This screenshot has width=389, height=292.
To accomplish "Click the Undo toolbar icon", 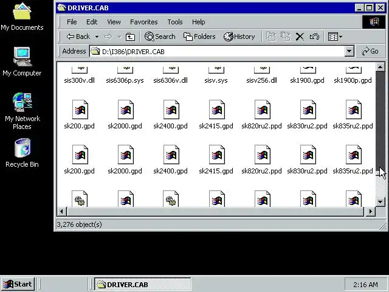I will pyautogui.click(x=314, y=36).
